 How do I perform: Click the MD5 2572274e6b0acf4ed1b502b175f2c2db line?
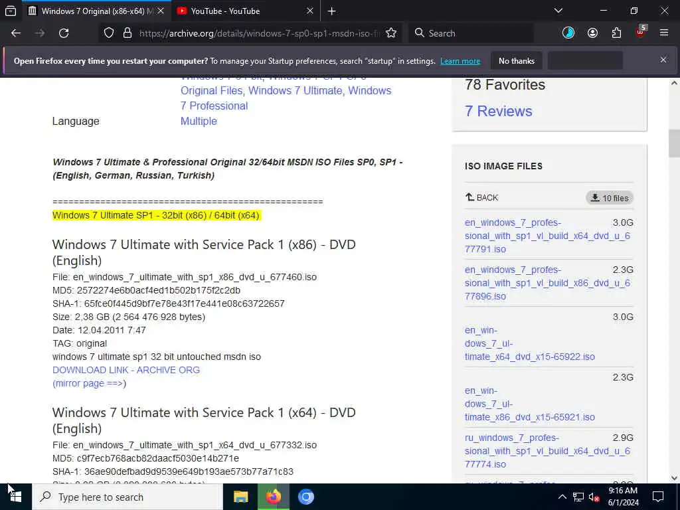click(x=147, y=290)
